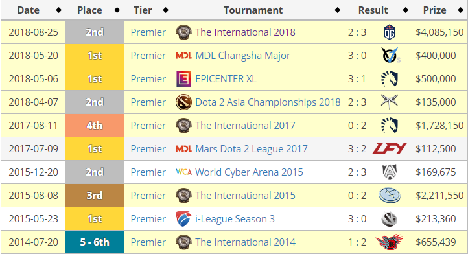Sort table by Prize column arrows
The height and width of the screenshot is (254, 468).
coord(460,10)
